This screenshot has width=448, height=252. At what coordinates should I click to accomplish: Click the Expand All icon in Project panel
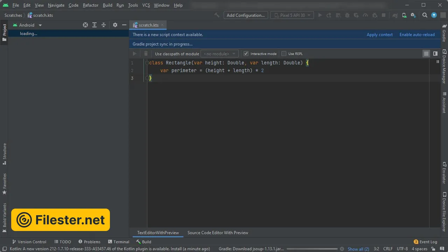94,25
